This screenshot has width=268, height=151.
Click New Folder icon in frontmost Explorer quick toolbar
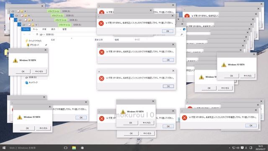pyautogui.click(x=33, y=25)
